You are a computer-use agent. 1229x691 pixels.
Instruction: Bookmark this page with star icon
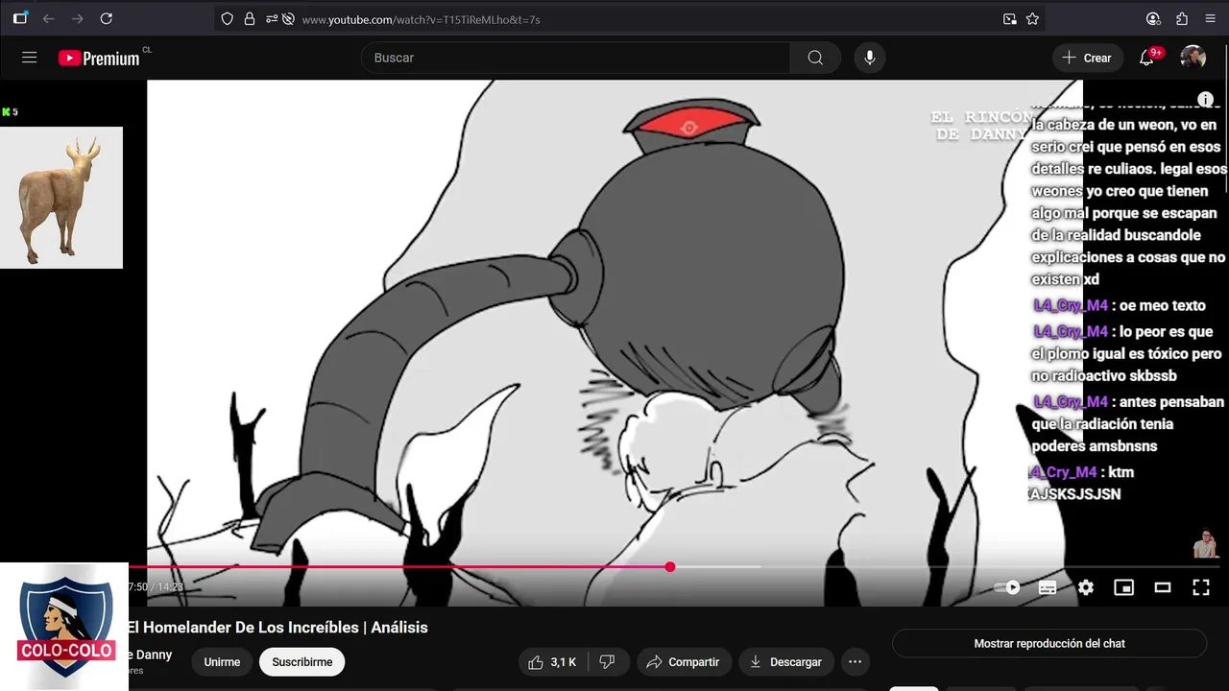(1032, 18)
